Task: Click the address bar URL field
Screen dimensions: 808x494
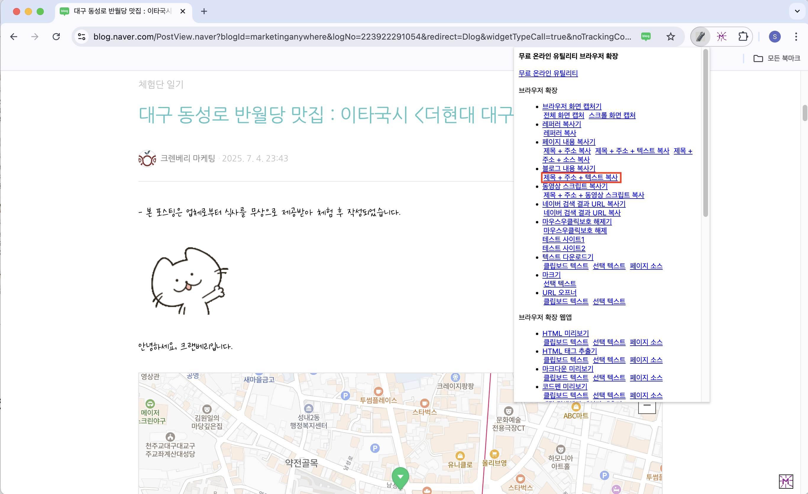Action: click(x=362, y=37)
